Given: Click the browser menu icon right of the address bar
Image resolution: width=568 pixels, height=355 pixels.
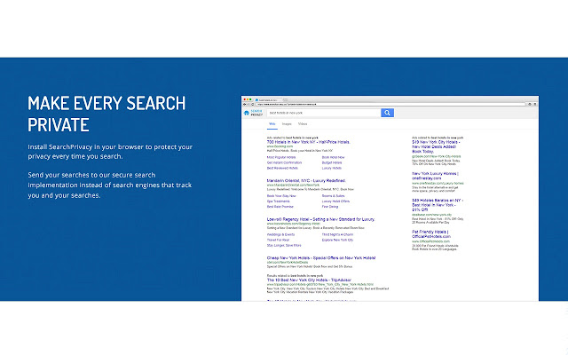Looking at the screenshot, I should coord(535,105).
